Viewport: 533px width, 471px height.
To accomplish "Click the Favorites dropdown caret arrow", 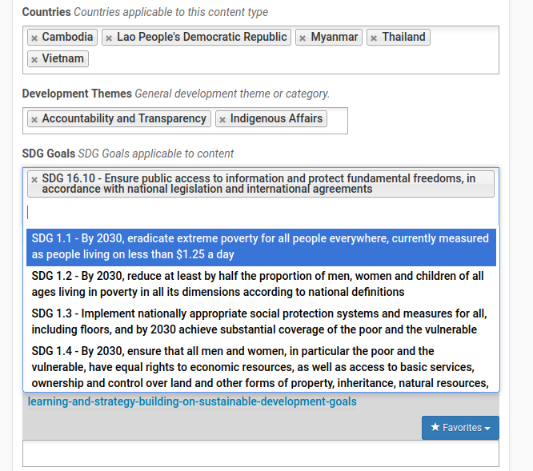I will click(487, 428).
